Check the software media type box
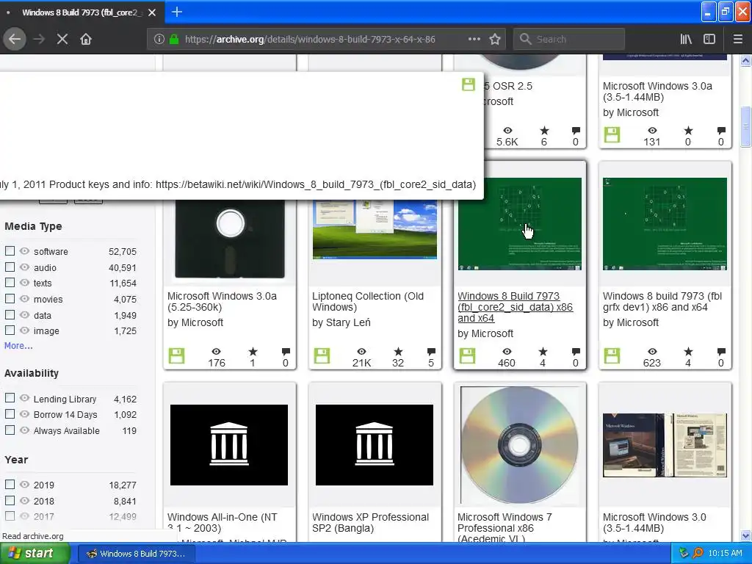 coord(10,251)
